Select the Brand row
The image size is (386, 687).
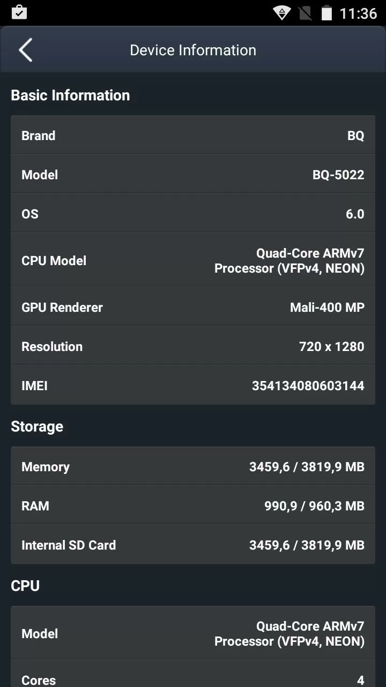coord(193,135)
